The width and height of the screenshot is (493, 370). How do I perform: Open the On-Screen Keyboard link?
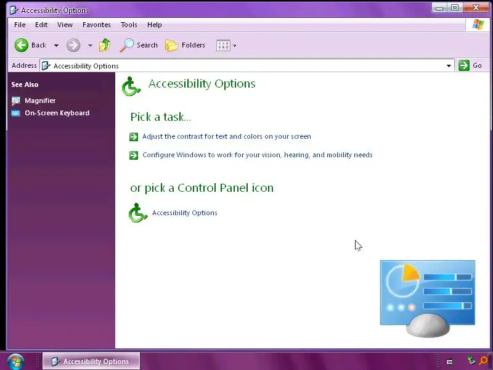(57, 113)
